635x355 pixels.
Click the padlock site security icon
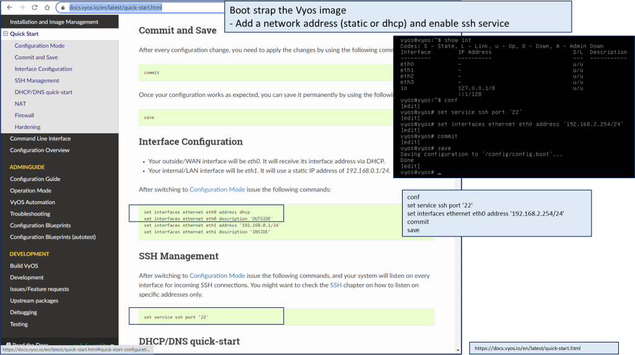[62, 8]
